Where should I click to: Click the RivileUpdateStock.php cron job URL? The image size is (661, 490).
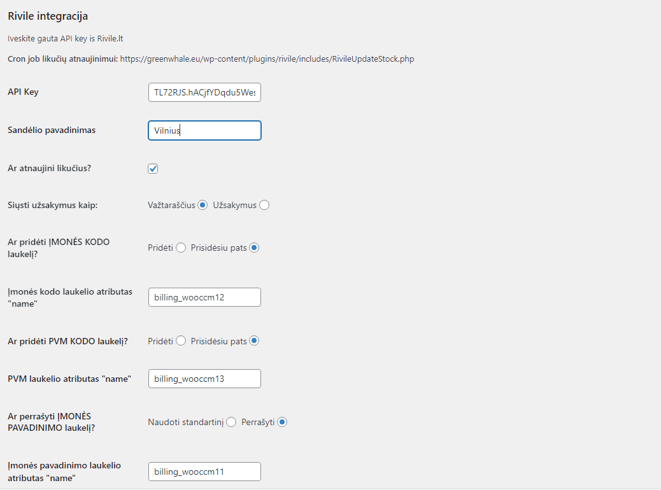click(x=267, y=59)
